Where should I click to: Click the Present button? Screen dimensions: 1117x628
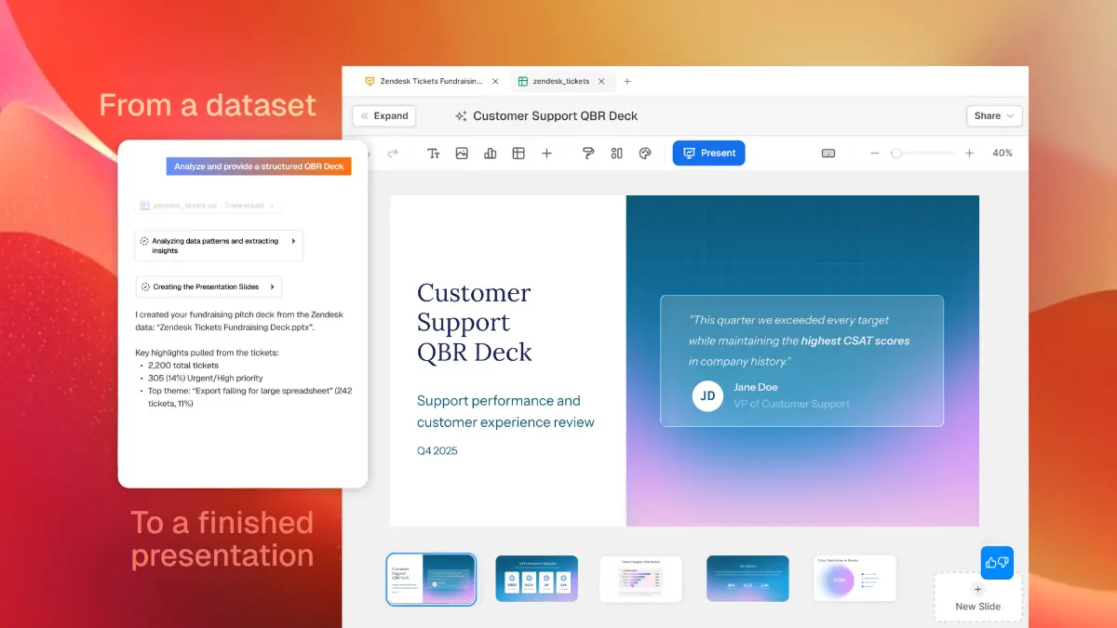point(708,154)
